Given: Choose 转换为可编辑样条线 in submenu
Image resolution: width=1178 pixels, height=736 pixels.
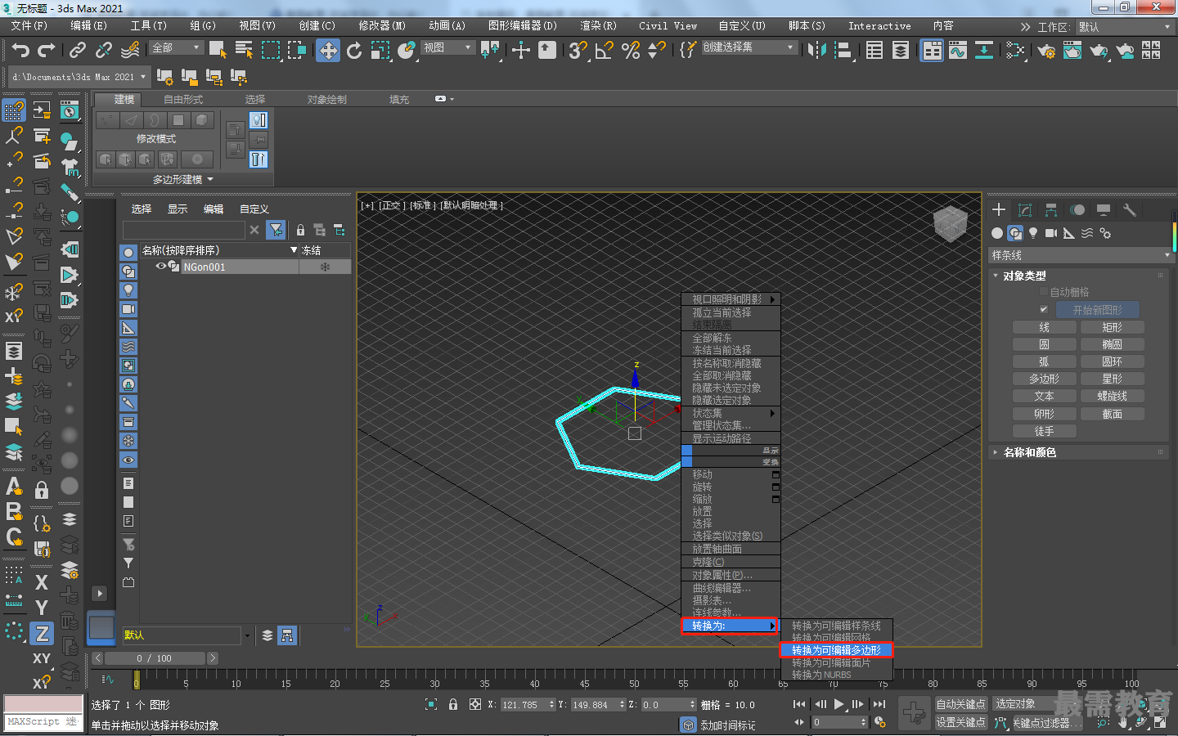Looking at the screenshot, I should 836,626.
